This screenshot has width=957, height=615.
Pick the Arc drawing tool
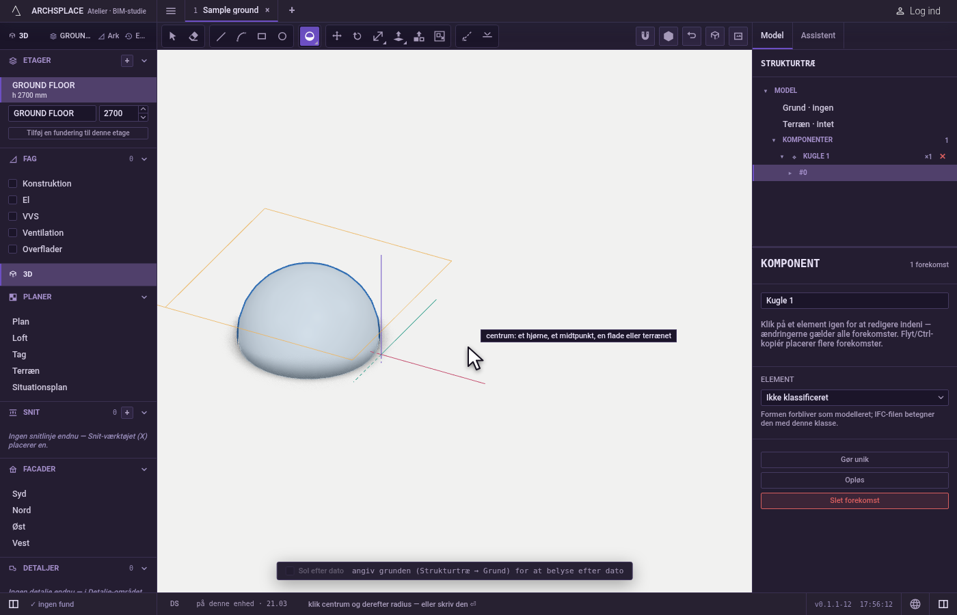click(x=241, y=36)
